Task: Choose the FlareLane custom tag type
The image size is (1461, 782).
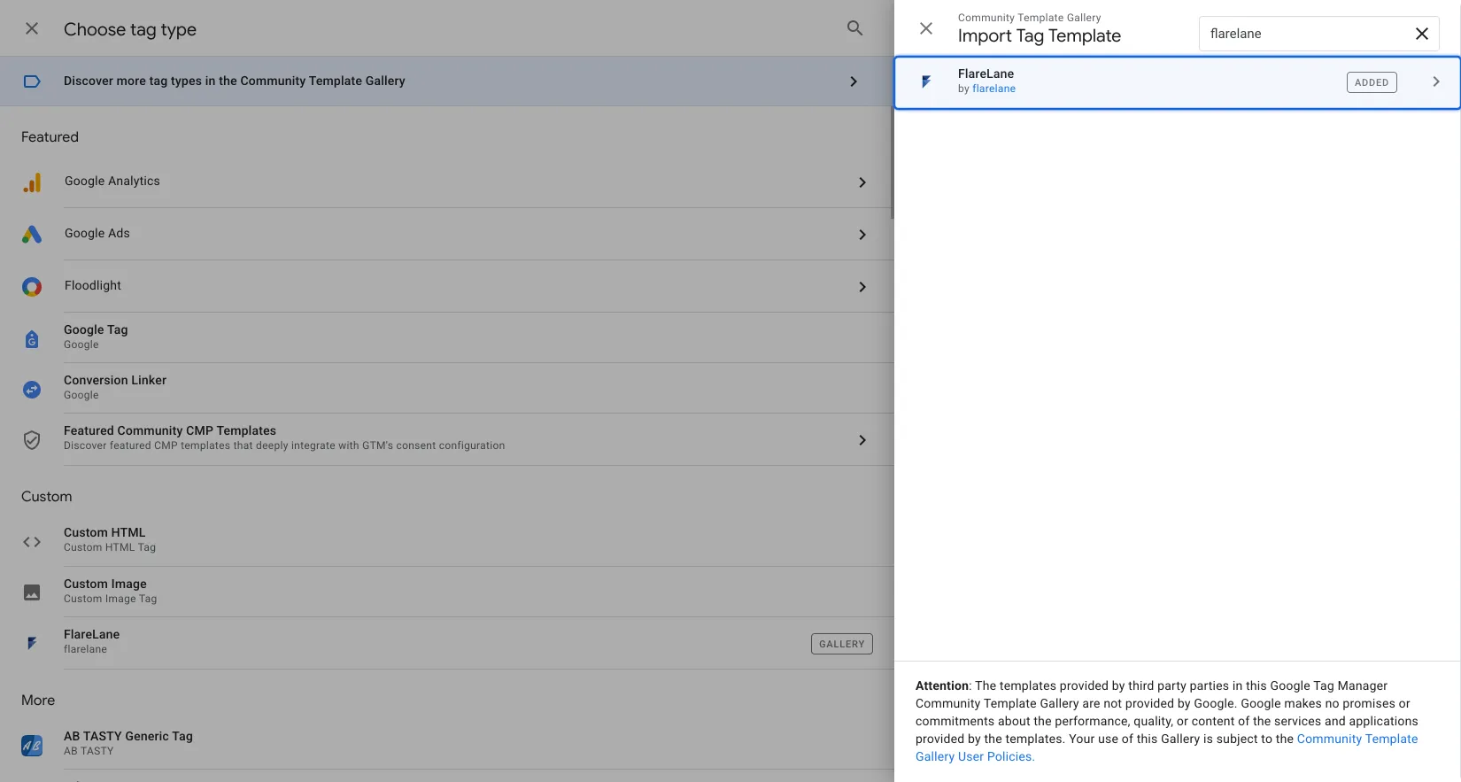Action: coord(447,643)
